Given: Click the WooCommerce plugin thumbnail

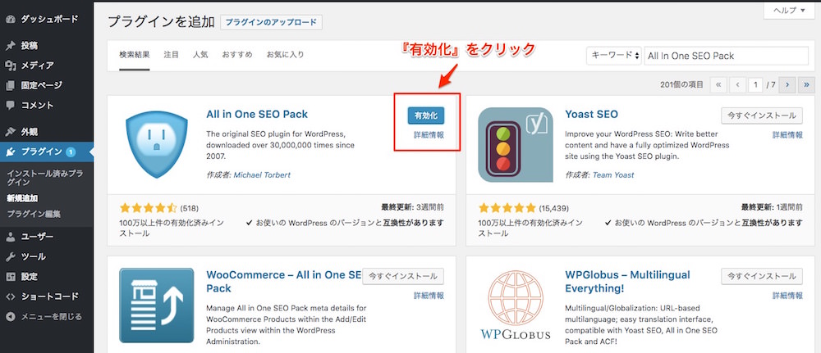Looking at the screenshot, I should click(157, 305).
